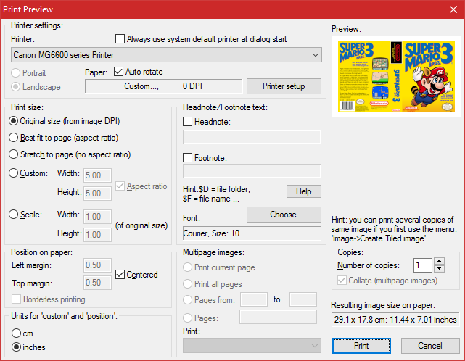Screen dimensions: 465x361
Task: Open the Canon MG6600 printer dropdown
Action: (x=167, y=54)
